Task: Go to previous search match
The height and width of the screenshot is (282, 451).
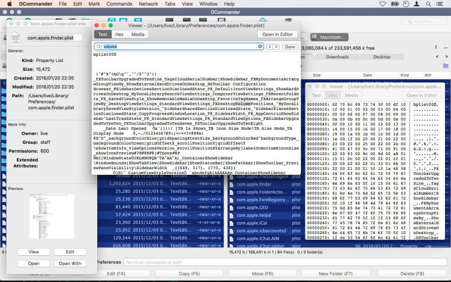Action: 270,47
